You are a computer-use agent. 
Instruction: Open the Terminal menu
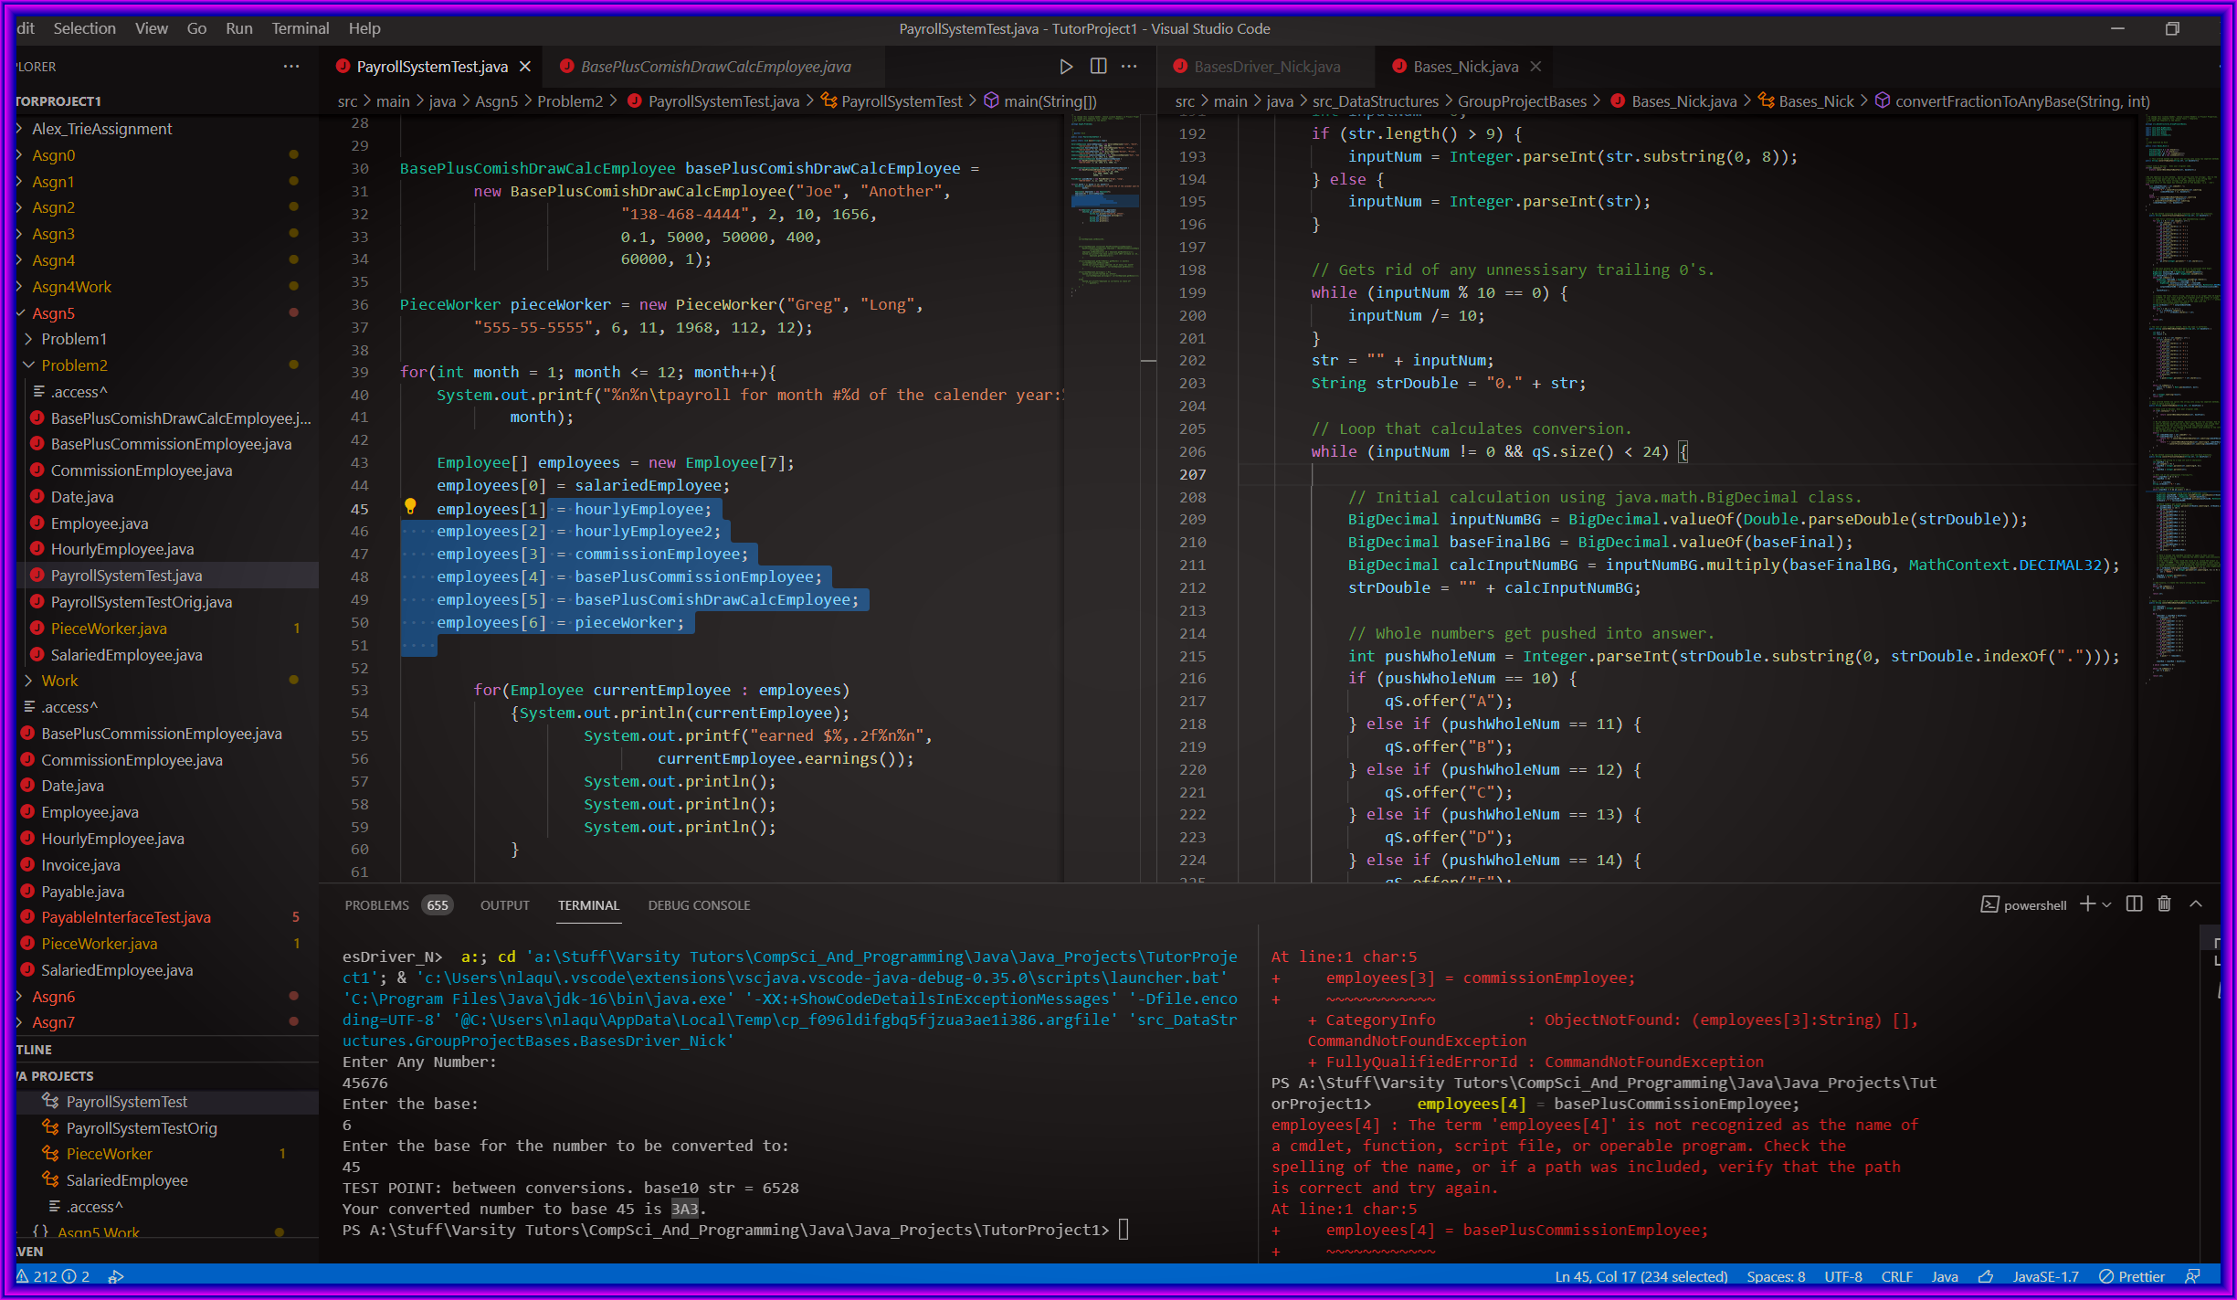300,28
